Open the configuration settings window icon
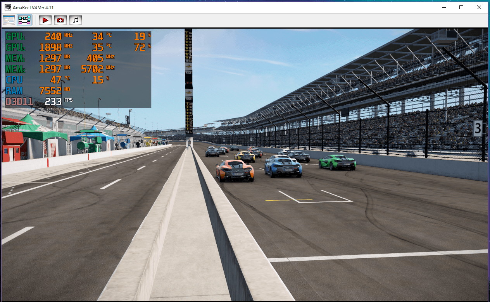The width and height of the screenshot is (490, 302). click(9, 20)
